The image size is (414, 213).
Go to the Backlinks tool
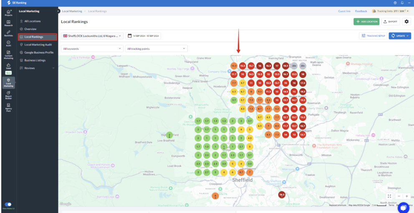[8, 33]
